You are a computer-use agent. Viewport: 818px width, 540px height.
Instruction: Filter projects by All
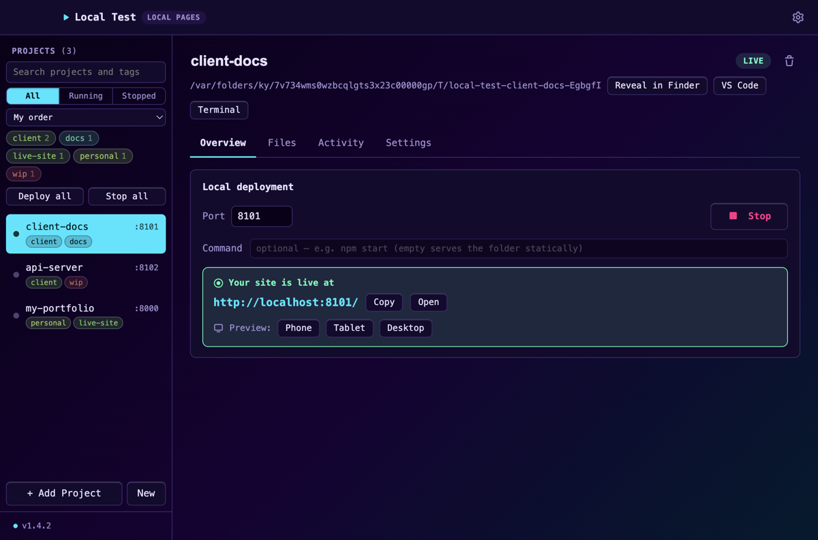click(x=33, y=96)
